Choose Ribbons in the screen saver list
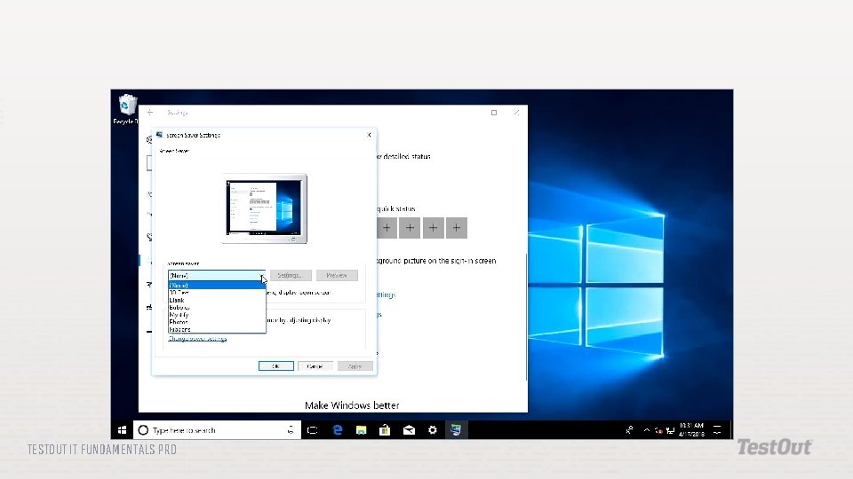The height and width of the screenshot is (479, 853). tap(217, 329)
